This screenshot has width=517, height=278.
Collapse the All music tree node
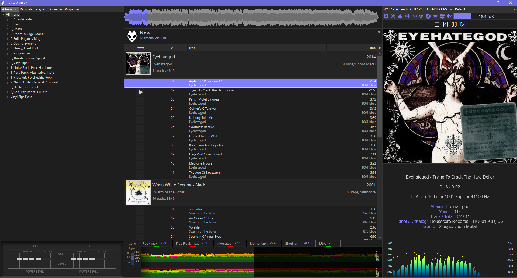coord(3,15)
